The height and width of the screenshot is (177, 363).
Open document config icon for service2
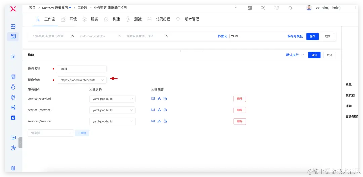click(x=165, y=110)
